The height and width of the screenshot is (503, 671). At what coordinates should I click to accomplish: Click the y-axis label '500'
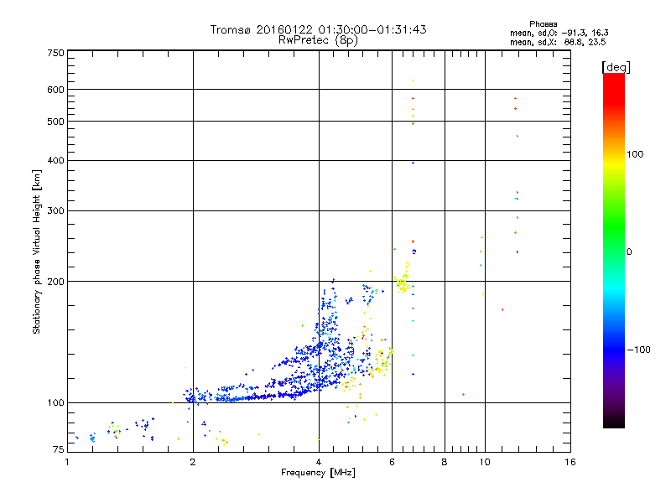pyautogui.click(x=55, y=122)
